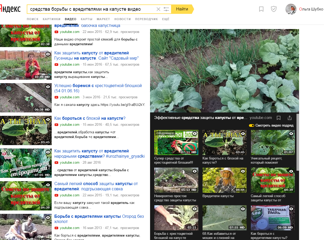
Task: Click eye icon on 'Уникальный рецепт' 01:07 thumbnail
Action: tap(291, 134)
